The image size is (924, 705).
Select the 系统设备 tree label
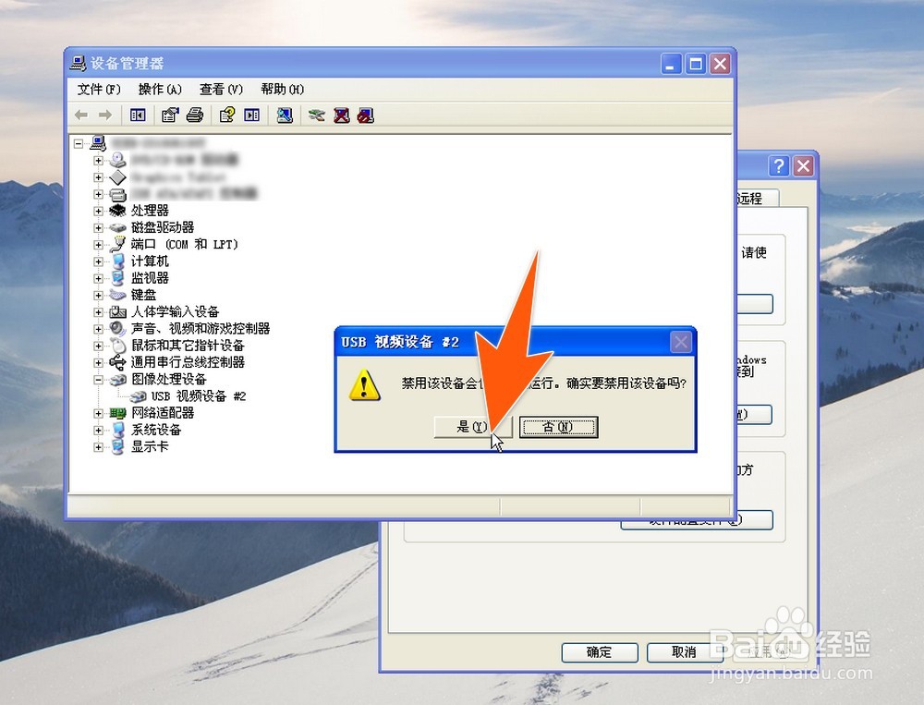click(x=156, y=431)
